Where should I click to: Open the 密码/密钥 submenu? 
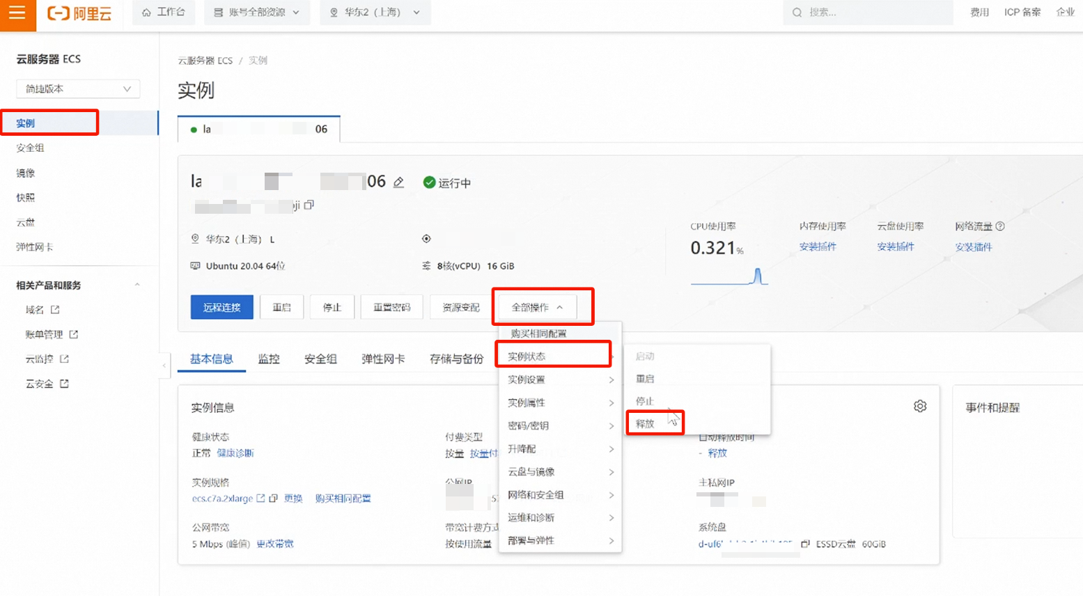click(x=560, y=425)
